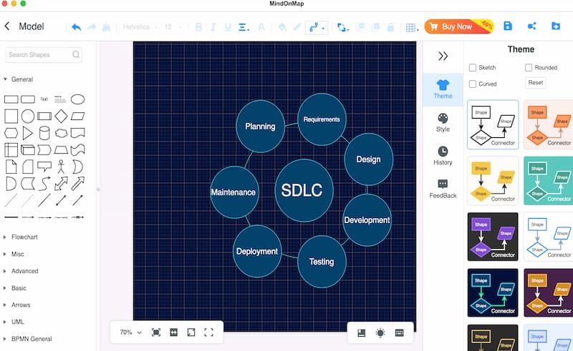Enable the Sketch checkbox
Screen dimensions: 573x351
pyautogui.click(x=473, y=67)
